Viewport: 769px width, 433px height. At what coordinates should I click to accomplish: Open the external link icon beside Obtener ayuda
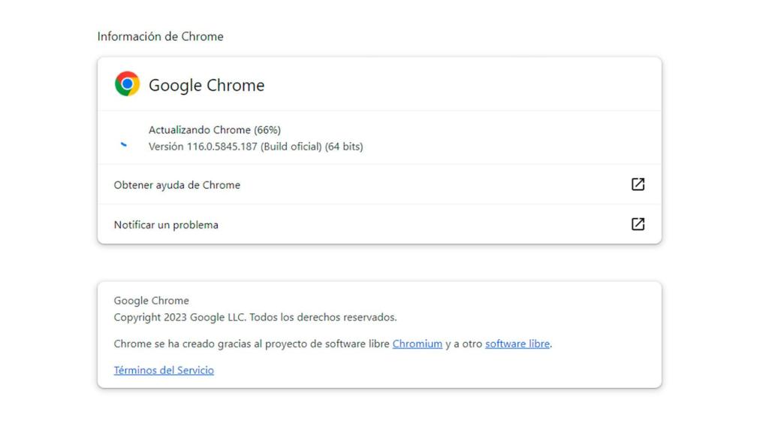(x=638, y=184)
